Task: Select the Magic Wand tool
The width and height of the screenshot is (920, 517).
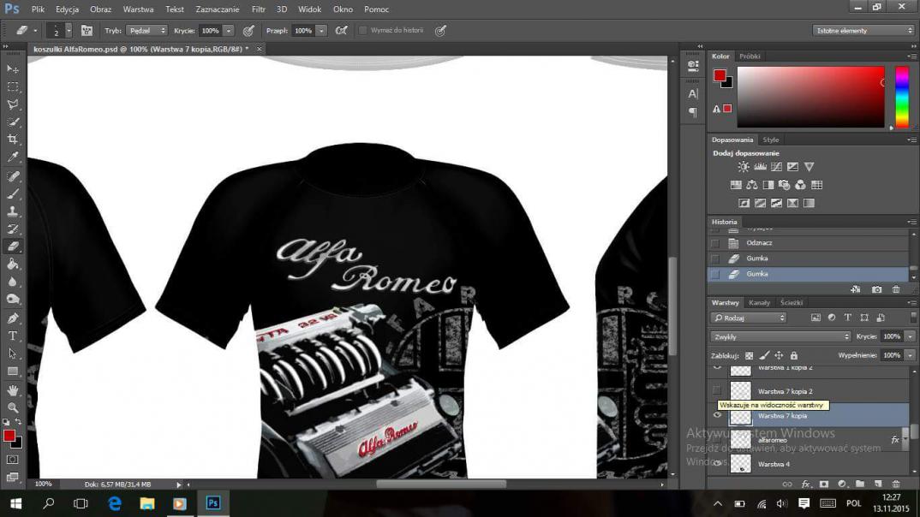Action: (12, 122)
